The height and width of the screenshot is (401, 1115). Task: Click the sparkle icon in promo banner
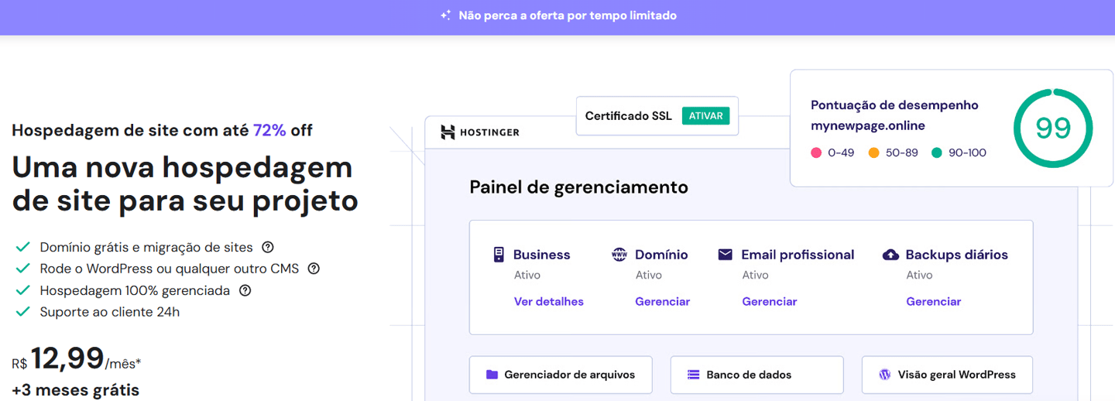(x=445, y=15)
